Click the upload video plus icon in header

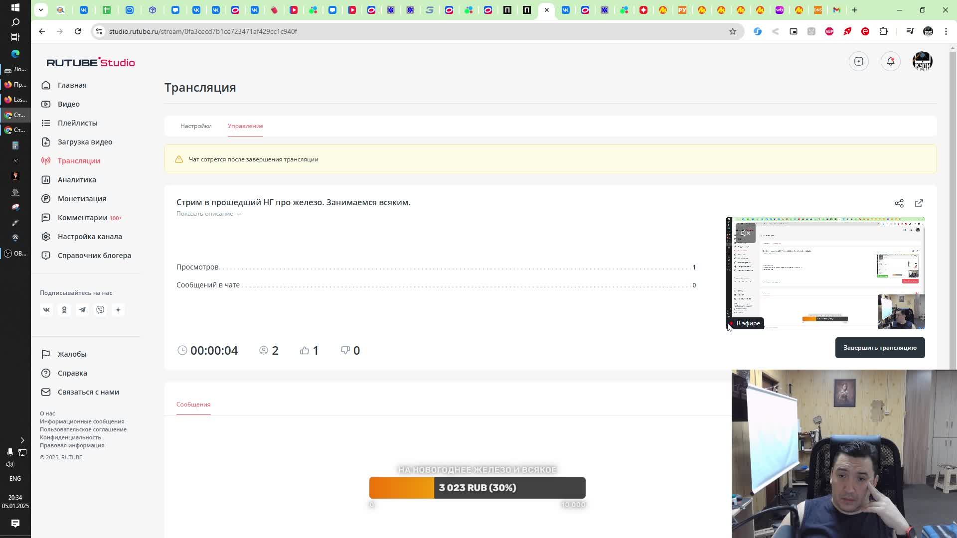coord(858,61)
